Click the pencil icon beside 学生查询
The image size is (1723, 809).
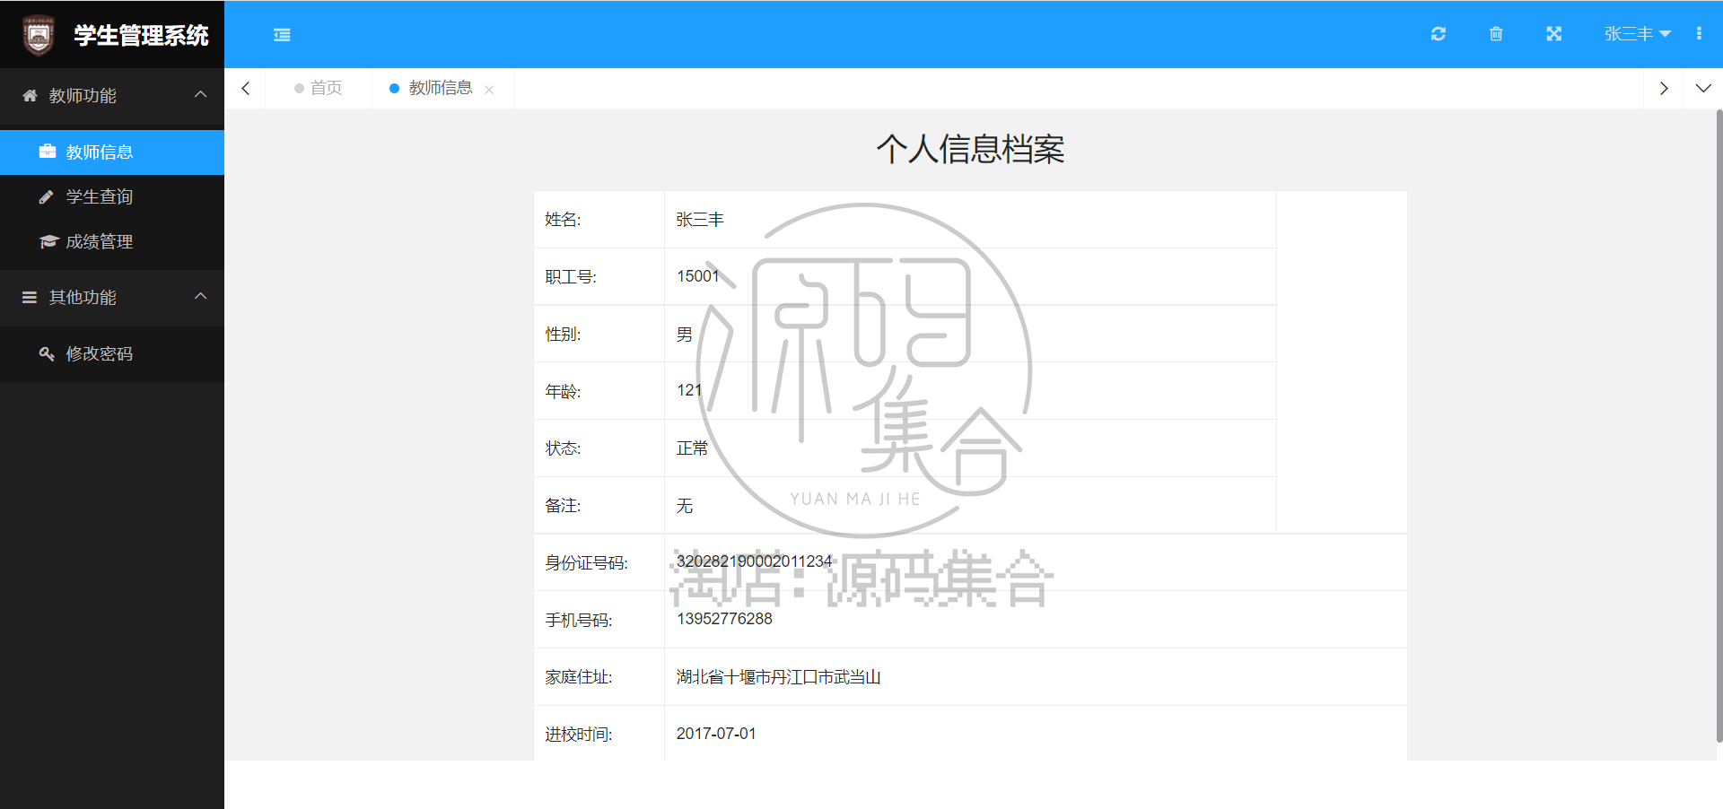47,196
